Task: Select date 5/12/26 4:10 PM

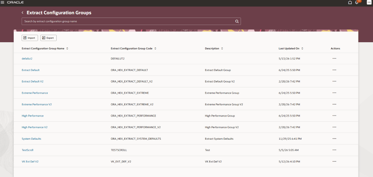Action: tap(289, 162)
